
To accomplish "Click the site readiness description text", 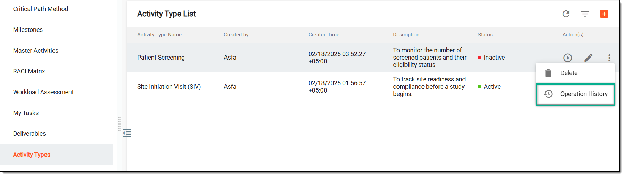I will 429,87.
